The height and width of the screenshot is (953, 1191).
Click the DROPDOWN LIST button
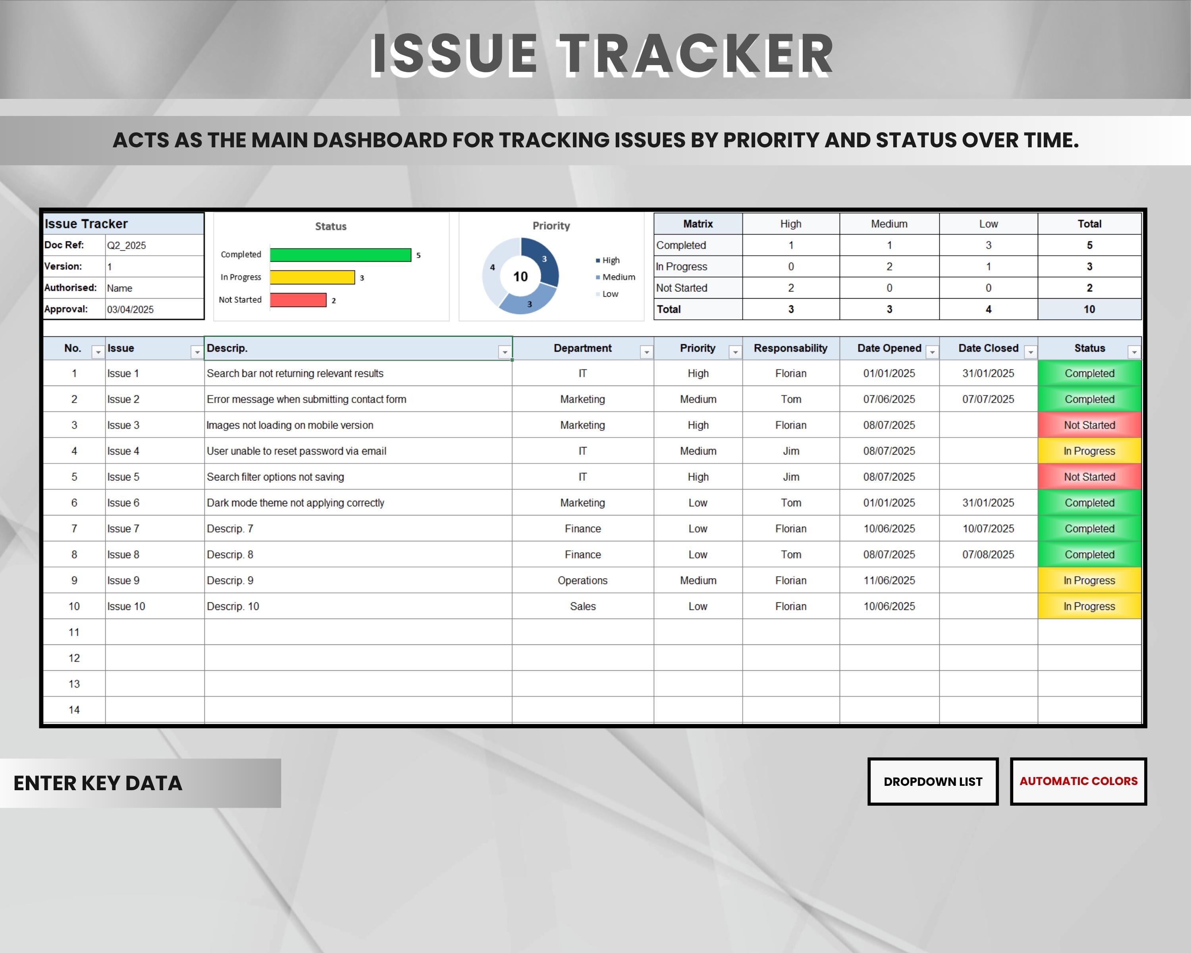(933, 782)
